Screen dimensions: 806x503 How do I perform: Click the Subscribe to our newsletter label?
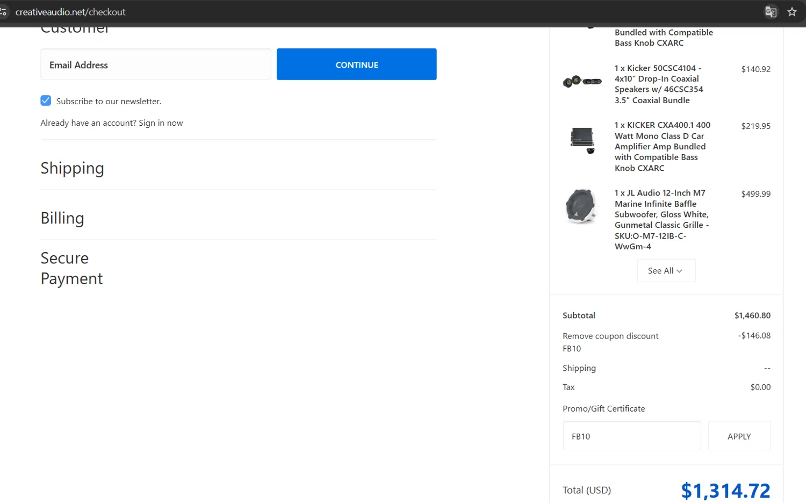(x=109, y=101)
